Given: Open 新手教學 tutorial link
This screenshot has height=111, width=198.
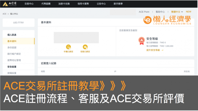Looking at the screenshot, I should click(118, 4).
